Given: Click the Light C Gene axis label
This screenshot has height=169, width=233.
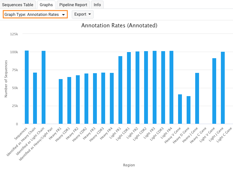Looking at the screenshot, I should [x=224, y=135].
